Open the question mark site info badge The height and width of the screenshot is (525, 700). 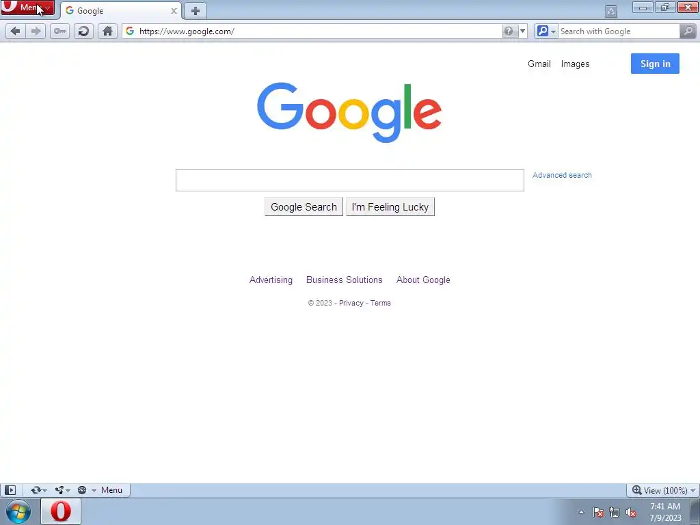509,31
